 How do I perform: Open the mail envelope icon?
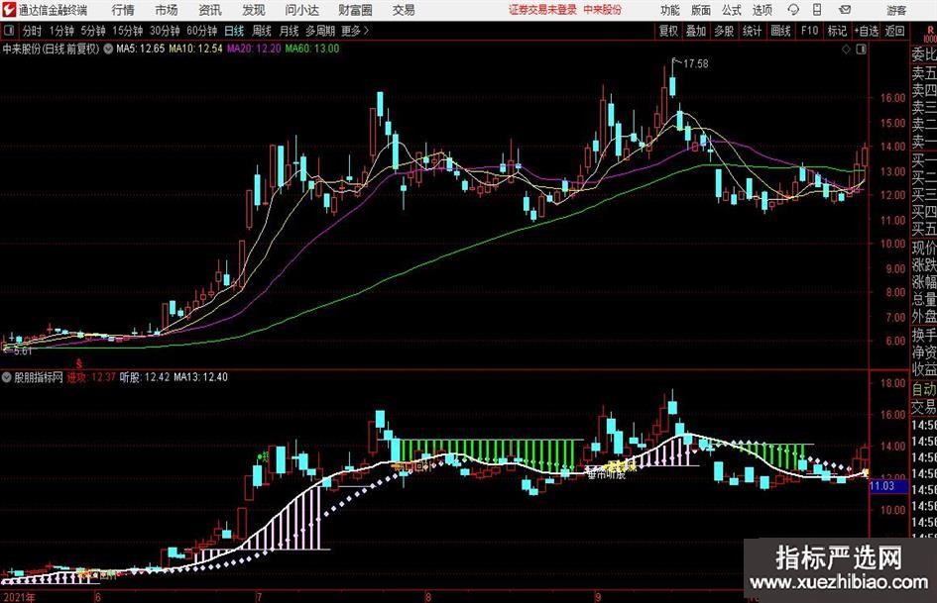coord(845,10)
